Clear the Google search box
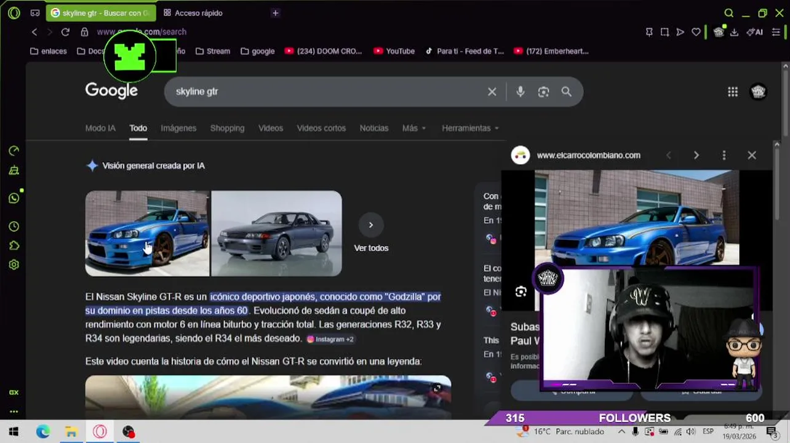 [x=492, y=92]
